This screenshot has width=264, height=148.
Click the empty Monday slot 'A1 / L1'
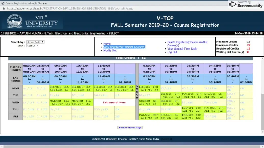pyautogui.click(x=29, y=88)
